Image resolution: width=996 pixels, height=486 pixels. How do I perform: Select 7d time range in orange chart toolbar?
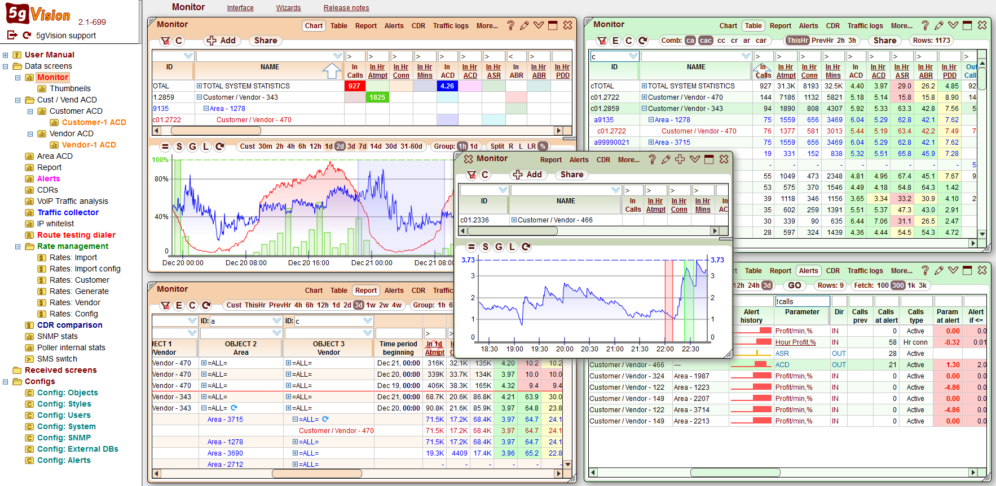(363, 146)
